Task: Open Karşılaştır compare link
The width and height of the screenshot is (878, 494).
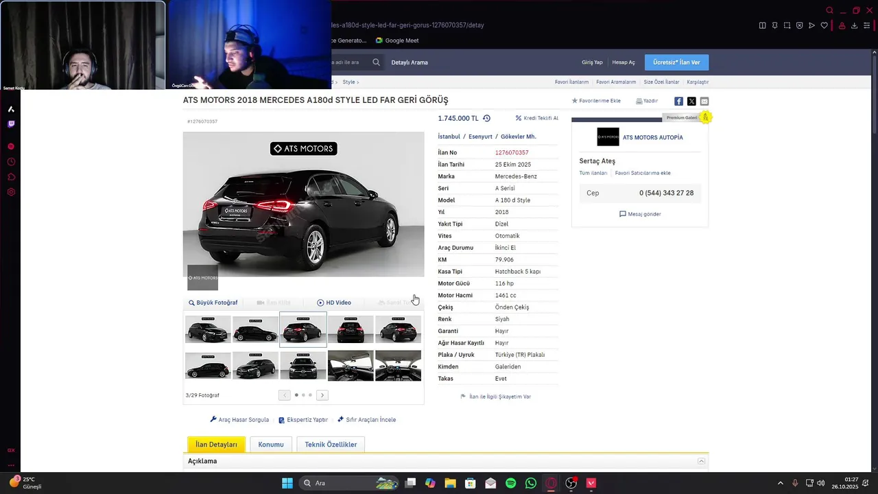Action: pyautogui.click(x=698, y=82)
